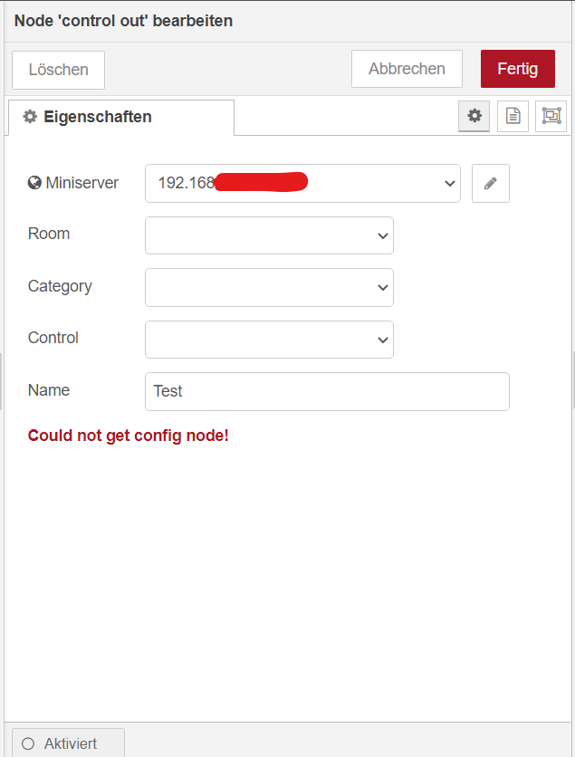Open the node appearance settings icon
Viewport: 575px width, 757px height.
(x=551, y=116)
